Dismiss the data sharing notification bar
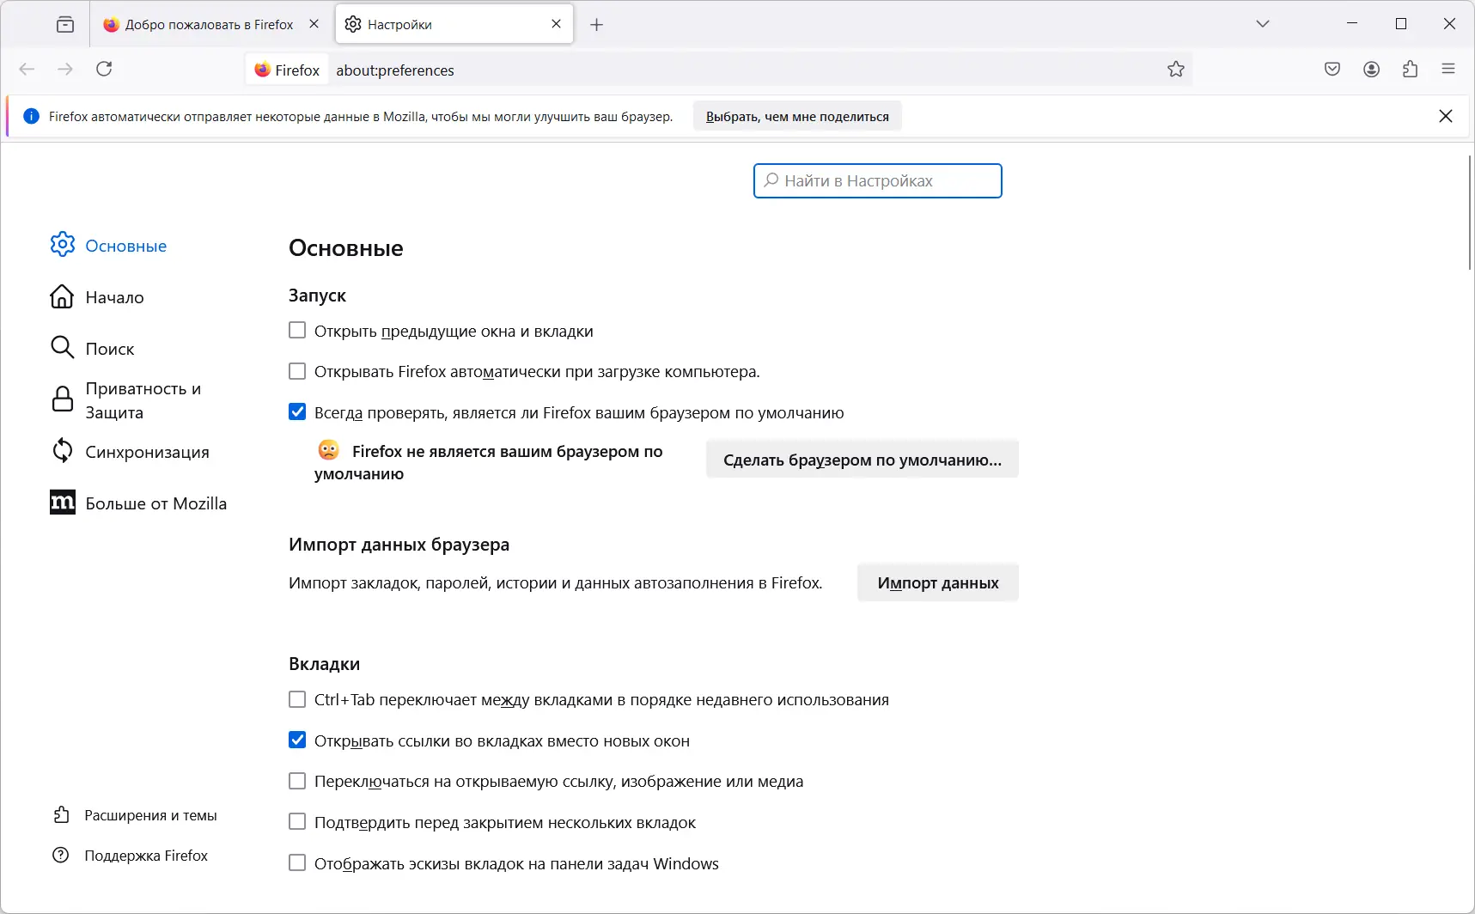The width and height of the screenshot is (1475, 914). [1446, 116]
